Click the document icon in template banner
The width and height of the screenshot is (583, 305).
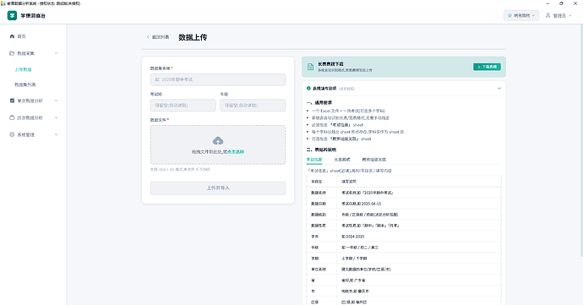(310, 67)
